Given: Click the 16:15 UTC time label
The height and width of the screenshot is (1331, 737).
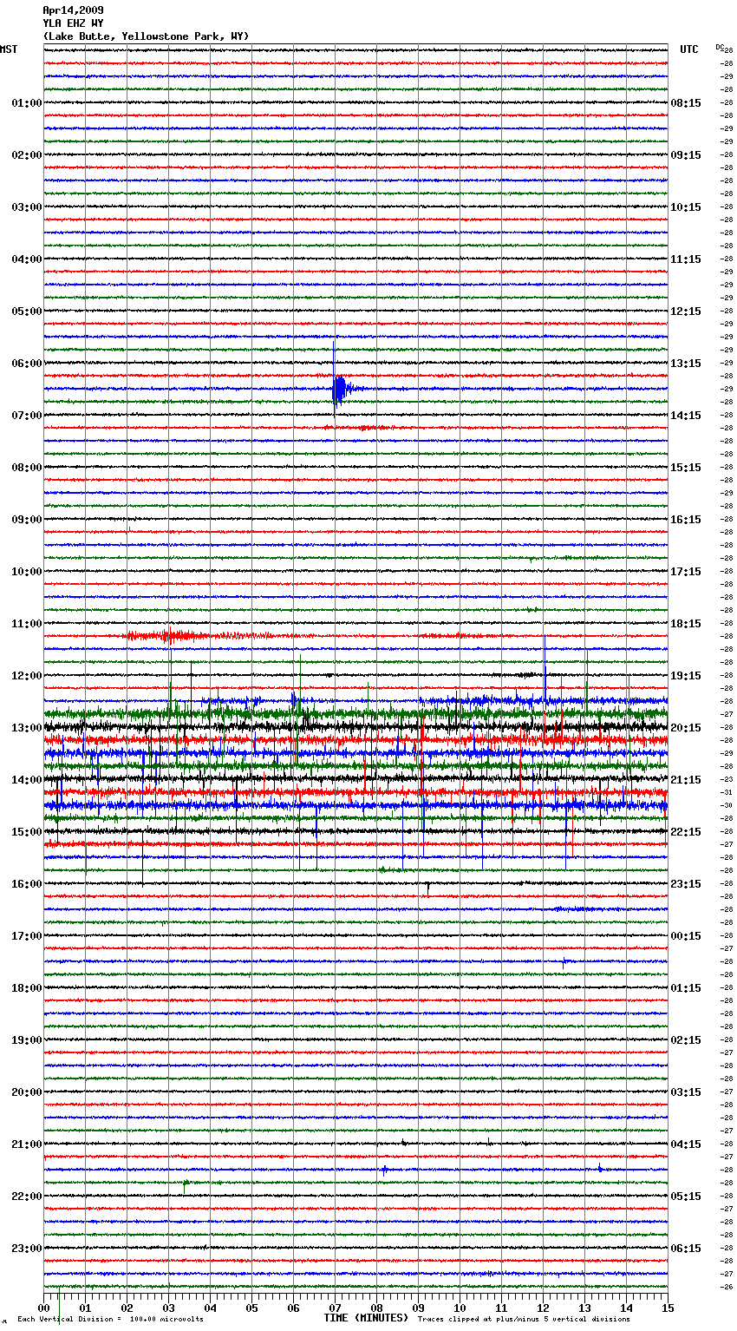Looking at the screenshot, I should point(686,520).
